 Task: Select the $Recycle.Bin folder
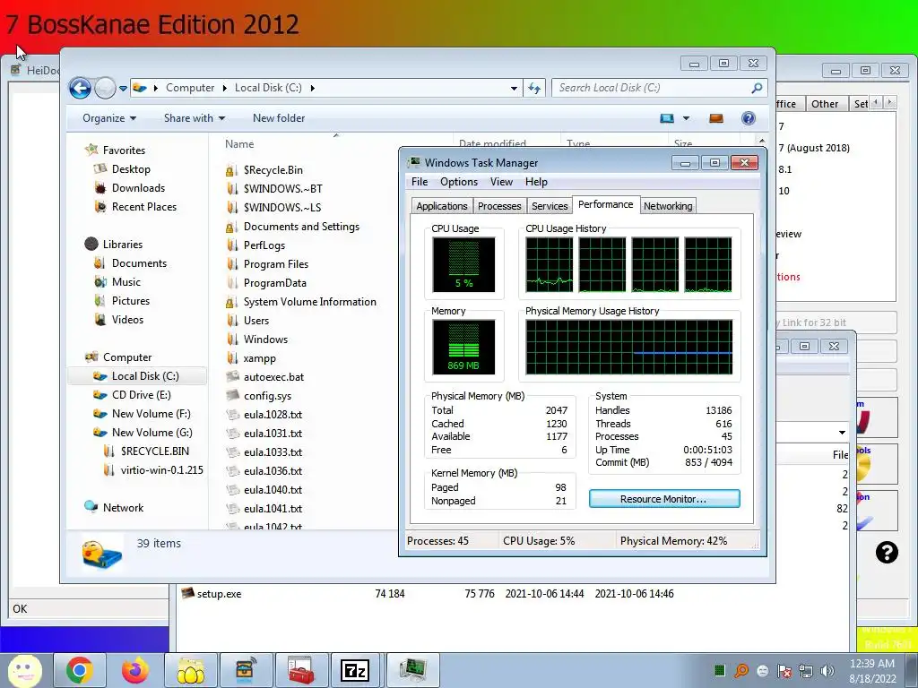click(x=273, y=170)
